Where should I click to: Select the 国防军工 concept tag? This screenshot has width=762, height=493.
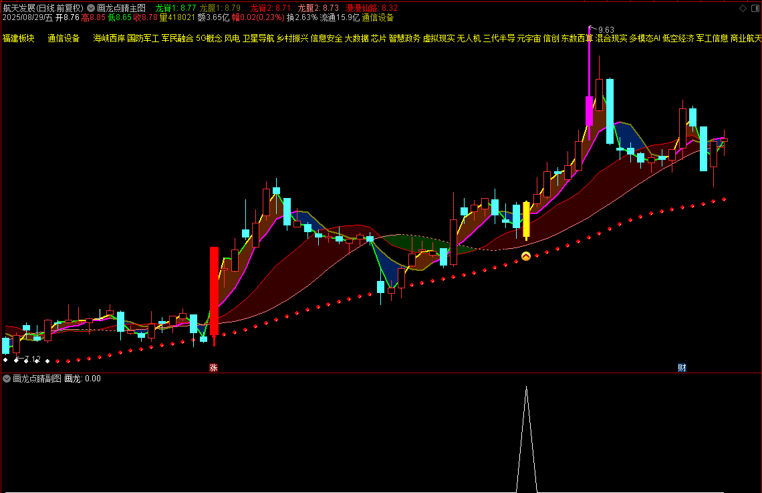(143, 38)
